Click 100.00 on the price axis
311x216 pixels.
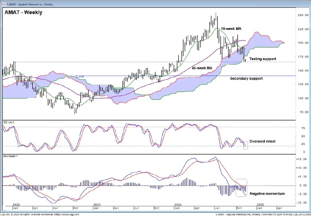coord(303,98)
